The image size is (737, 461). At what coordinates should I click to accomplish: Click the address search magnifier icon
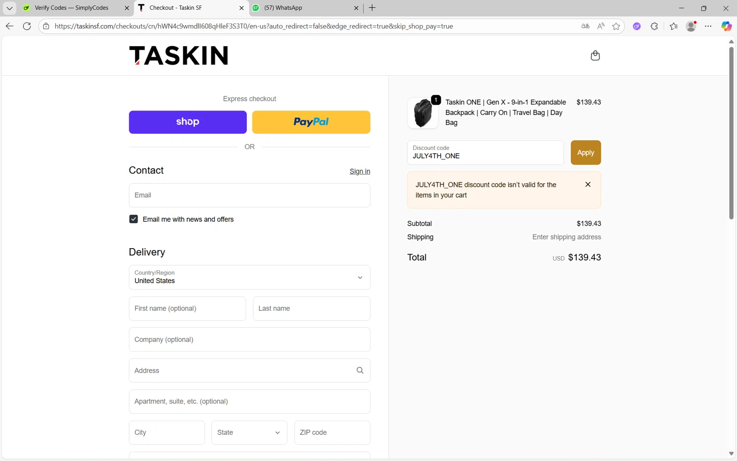click(360, 371)
